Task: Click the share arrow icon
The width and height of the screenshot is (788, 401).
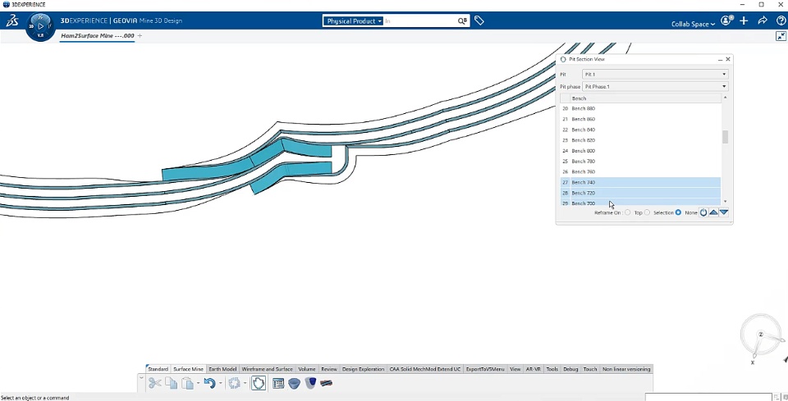Action: click(763, 21)
